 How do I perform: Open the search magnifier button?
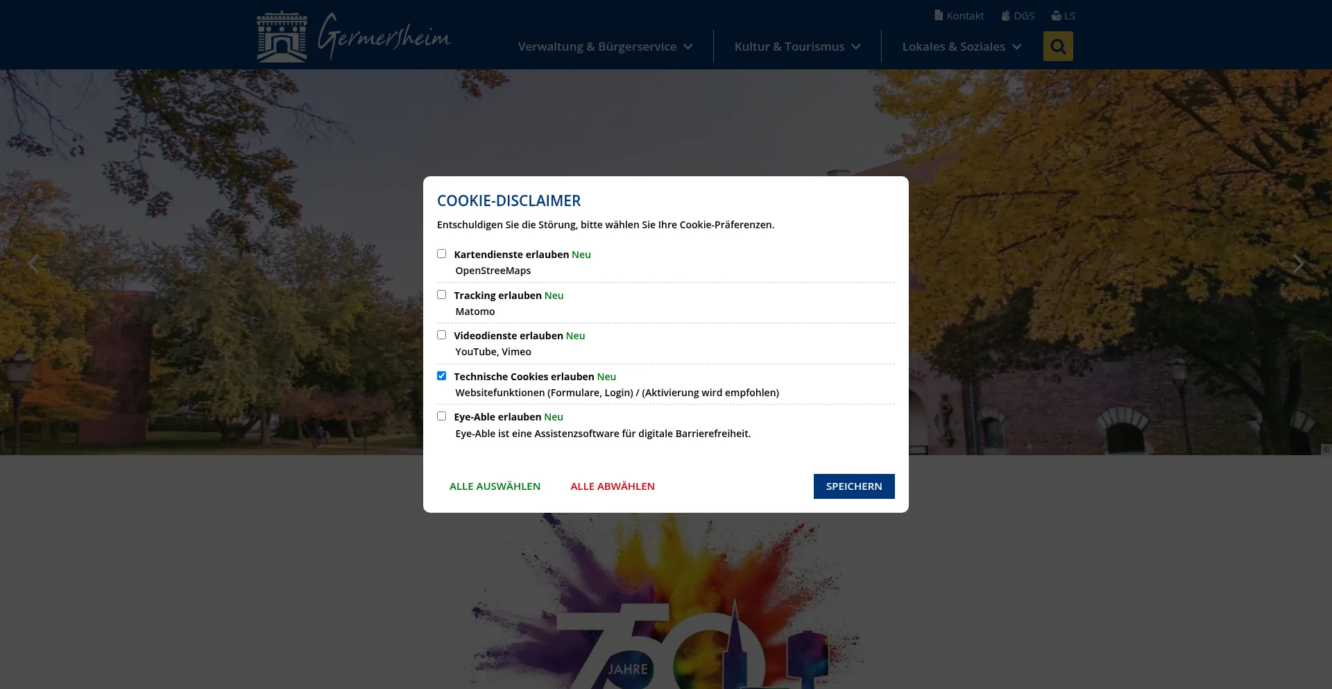[x=1057, y=46]
